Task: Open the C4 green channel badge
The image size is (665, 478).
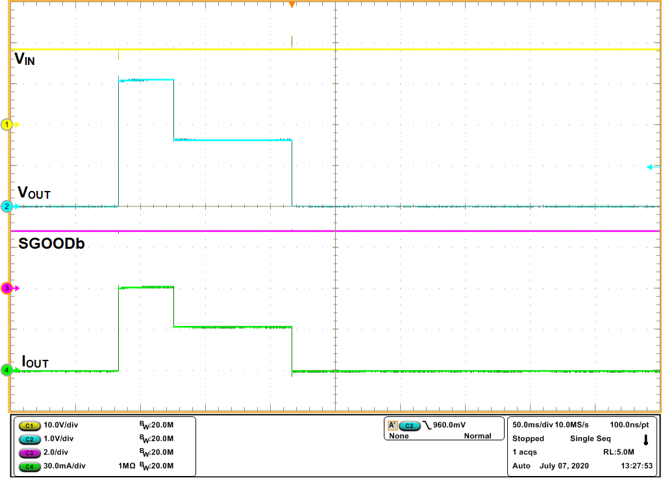Action: [x=31, y=466]
